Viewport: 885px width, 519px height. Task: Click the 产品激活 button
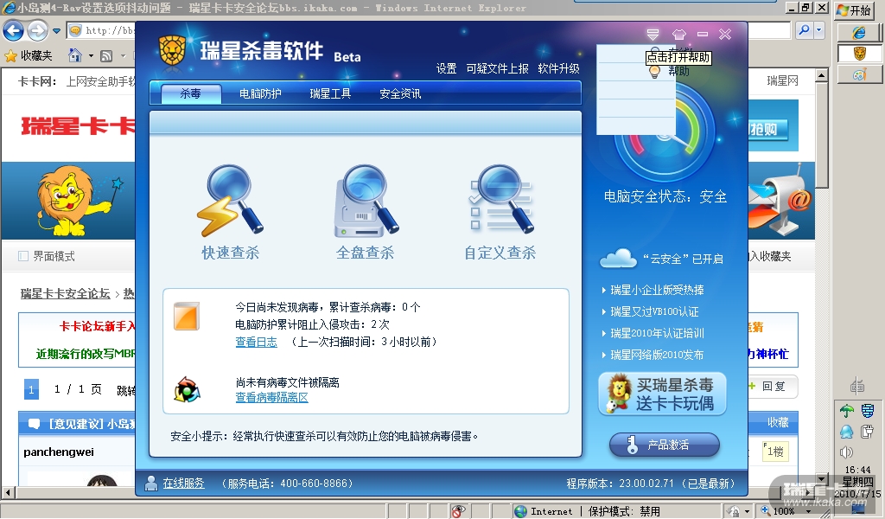[665, 445]
